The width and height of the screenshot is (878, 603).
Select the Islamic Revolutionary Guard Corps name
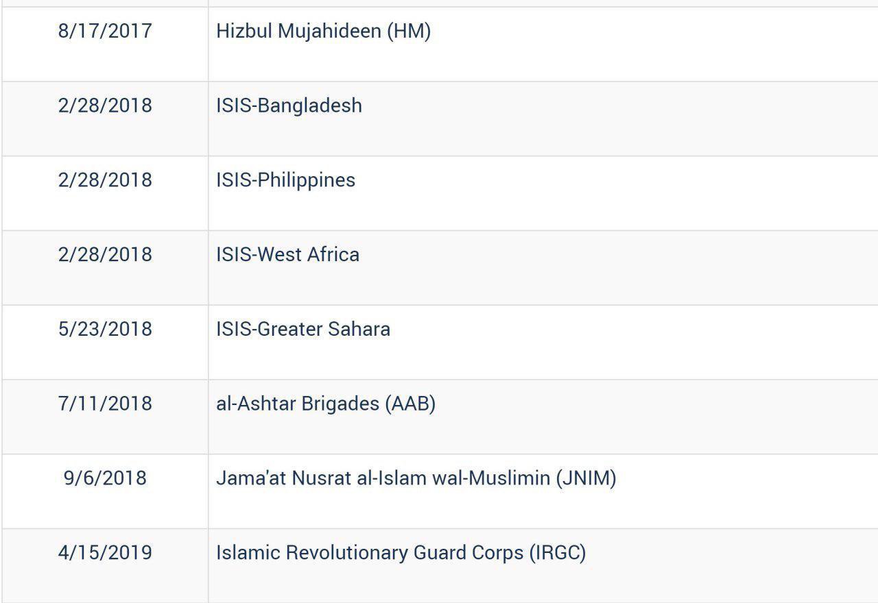[369, 553]
